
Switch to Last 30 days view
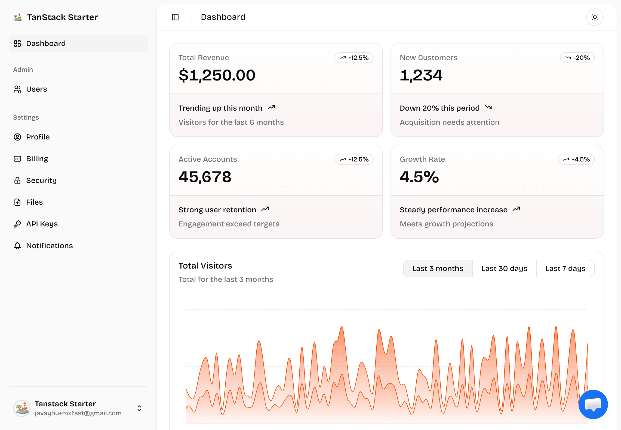pos(504,269)
